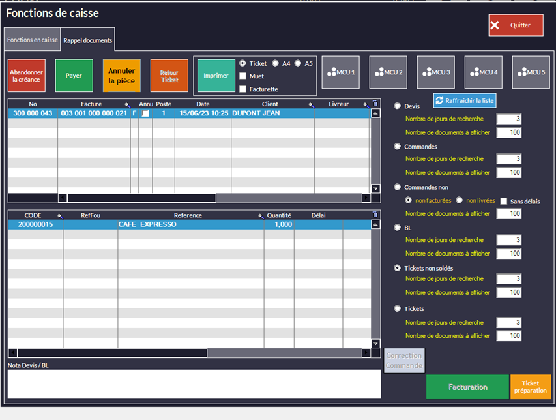556x420 pixels.
Task: Enable the Muet checkbox
Action: tap(243, 76)
